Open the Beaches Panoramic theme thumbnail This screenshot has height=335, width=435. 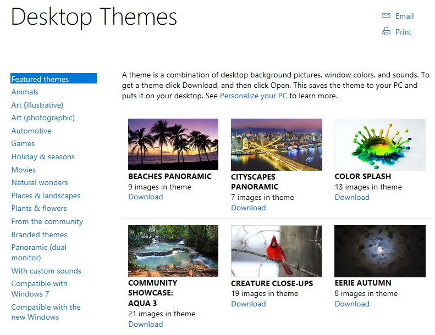(x=173, y=144)
